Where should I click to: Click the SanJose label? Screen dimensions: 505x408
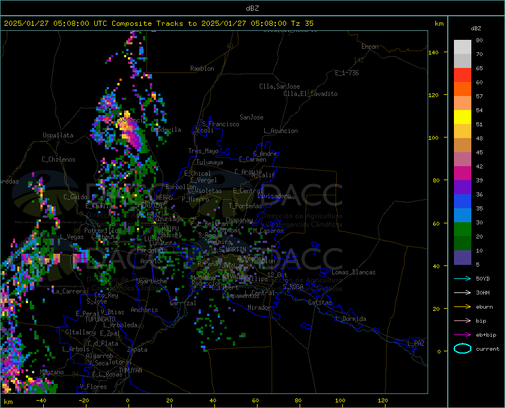point(251,117)
